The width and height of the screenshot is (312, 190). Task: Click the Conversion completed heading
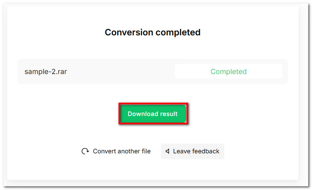point(152,32)
